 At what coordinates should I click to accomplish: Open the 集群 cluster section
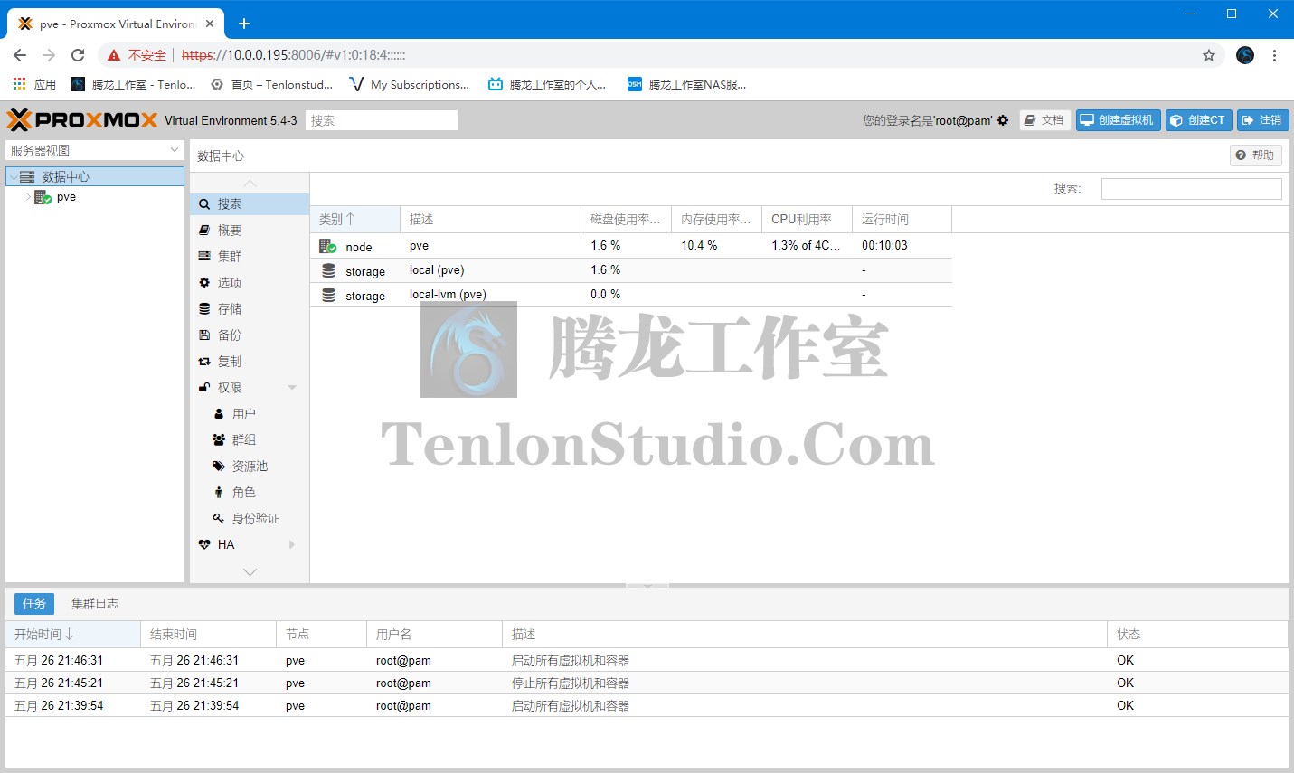pyautogui.click(x=249, y=257)
